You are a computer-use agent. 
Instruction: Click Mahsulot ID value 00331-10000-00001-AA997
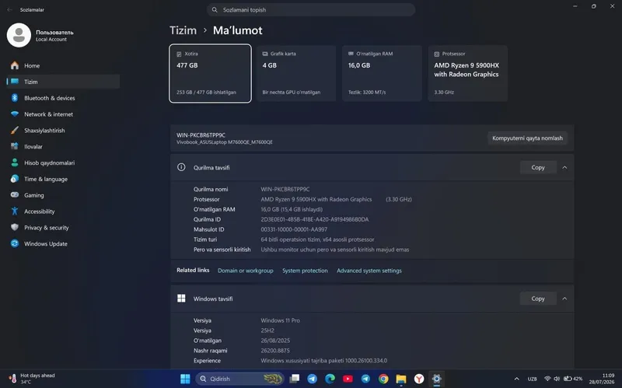pyautogui.click(x=294, y=229)
